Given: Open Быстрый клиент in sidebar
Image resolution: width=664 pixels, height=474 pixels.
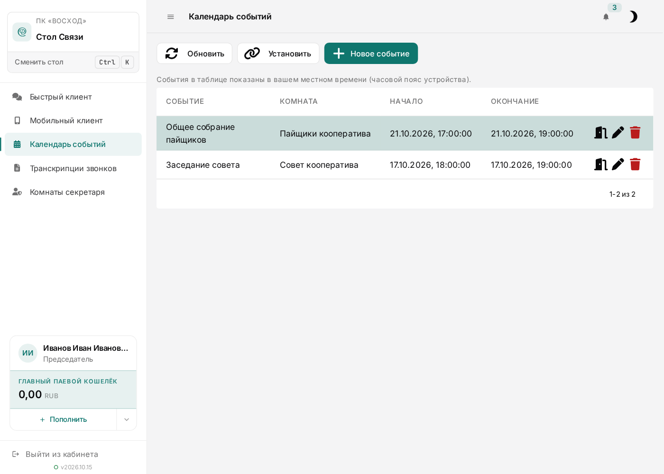Looking at the screenshot, I should tap(73, 97).
